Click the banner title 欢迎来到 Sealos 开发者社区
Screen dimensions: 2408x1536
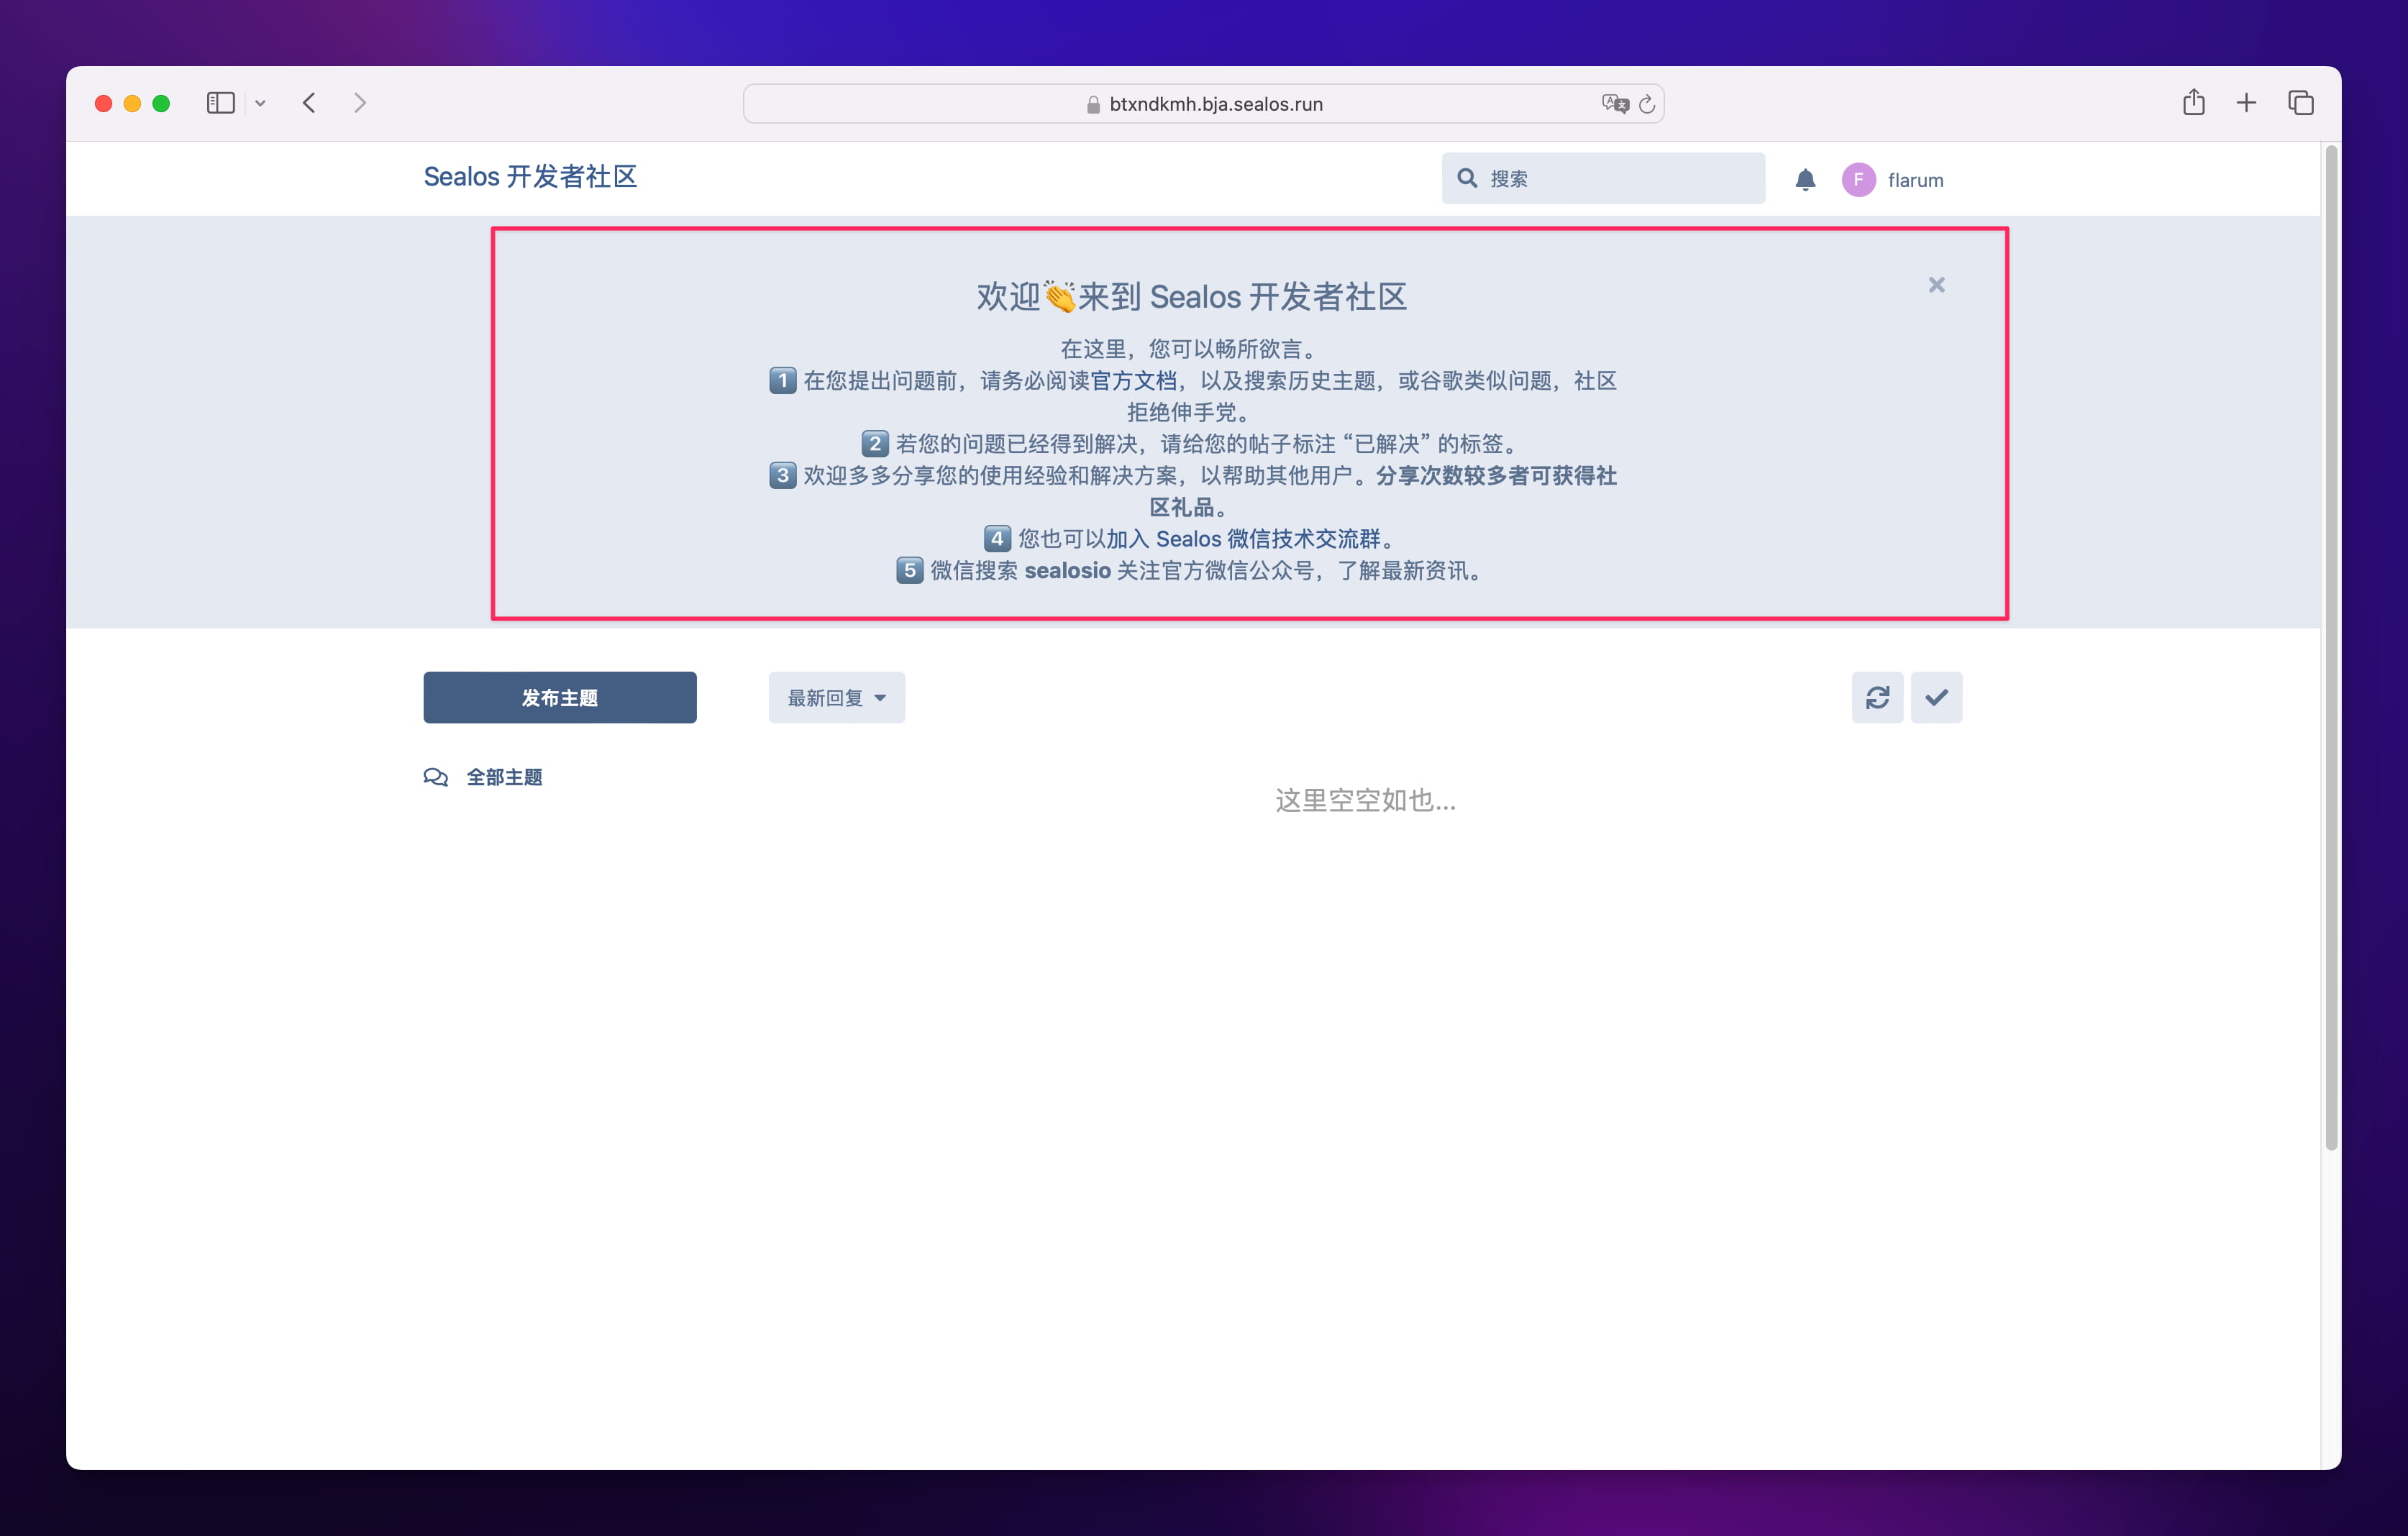coord(1191,297)
